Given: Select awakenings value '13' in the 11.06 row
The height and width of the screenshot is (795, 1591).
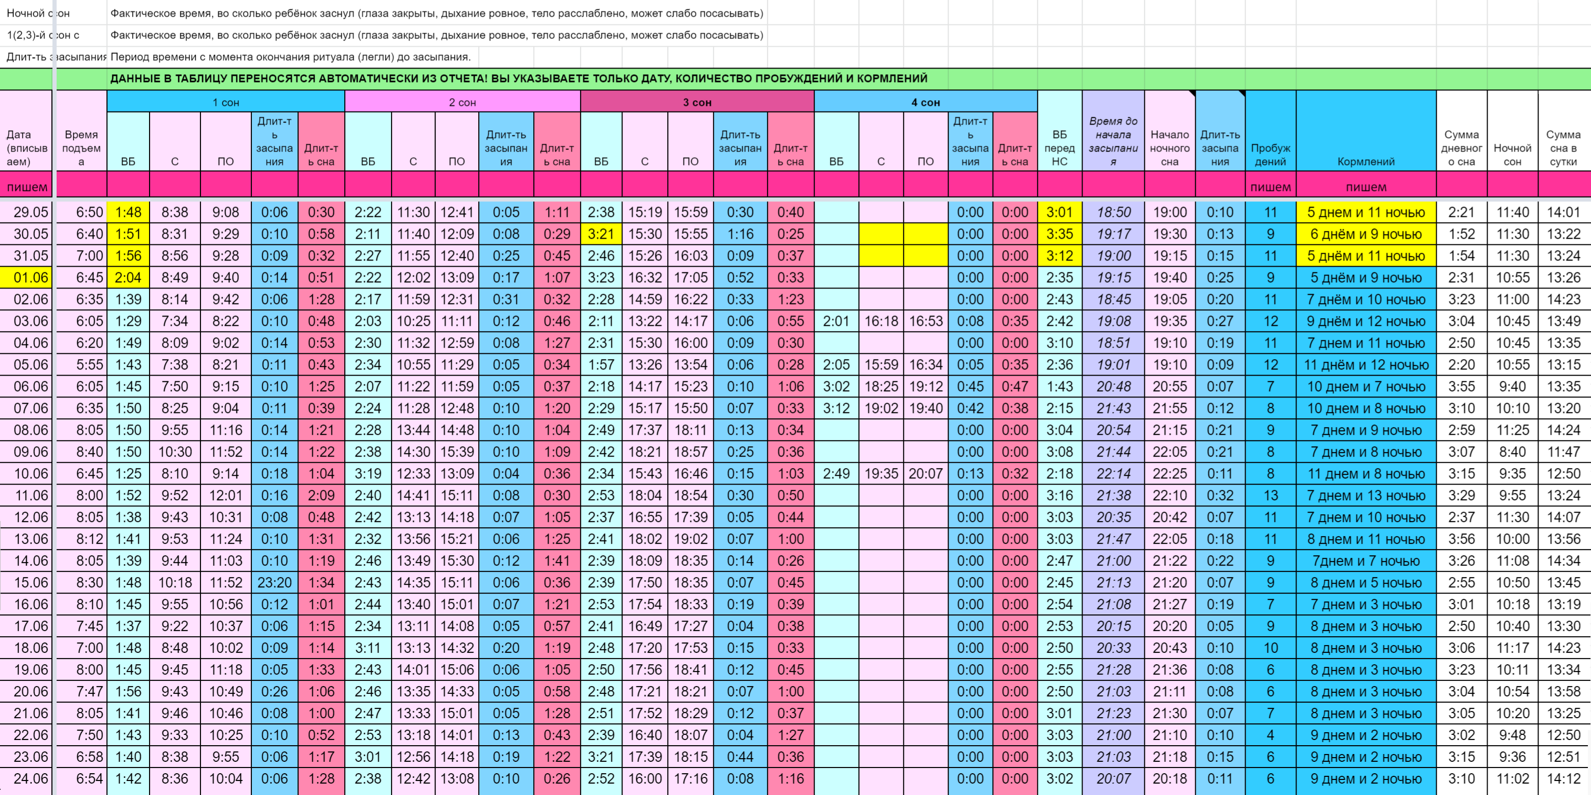Looking at the screenshot, I should [1271, 496].
